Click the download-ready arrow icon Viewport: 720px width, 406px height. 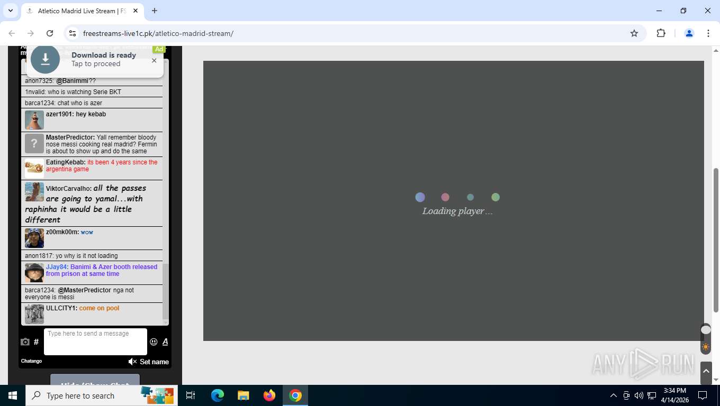pos(45,59)
